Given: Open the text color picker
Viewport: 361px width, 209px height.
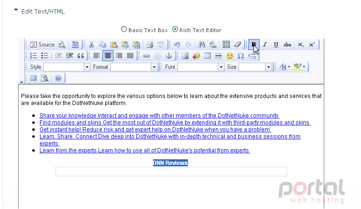Looking at the screenshot, I should click(285, 67).
